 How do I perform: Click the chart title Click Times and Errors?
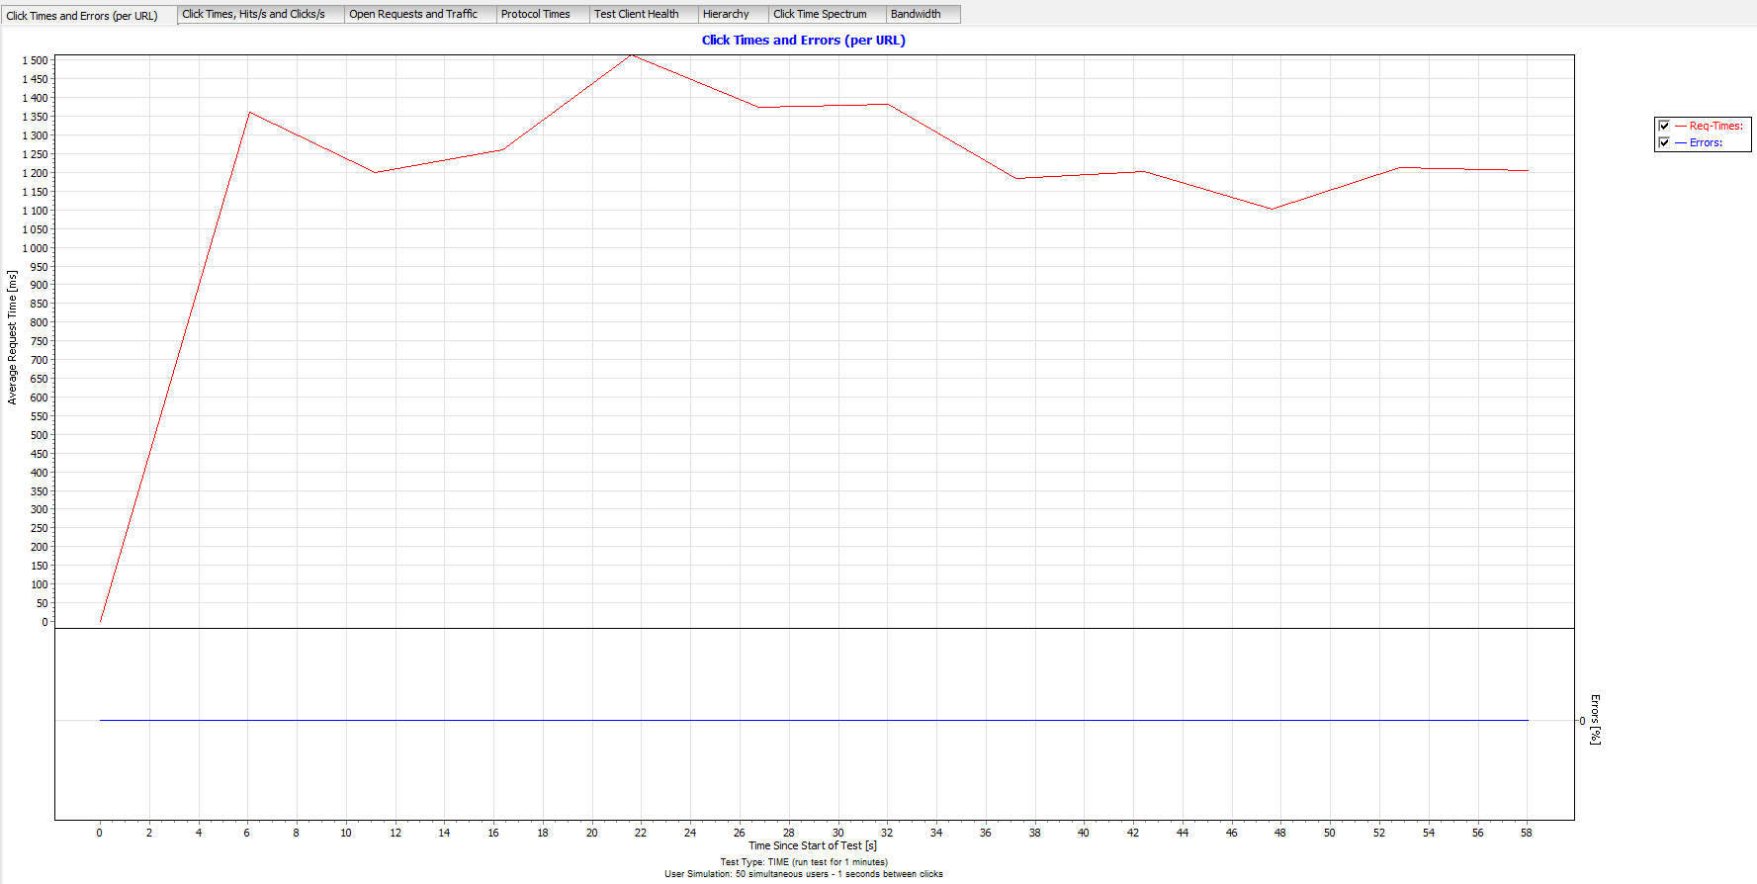[803, 41]
